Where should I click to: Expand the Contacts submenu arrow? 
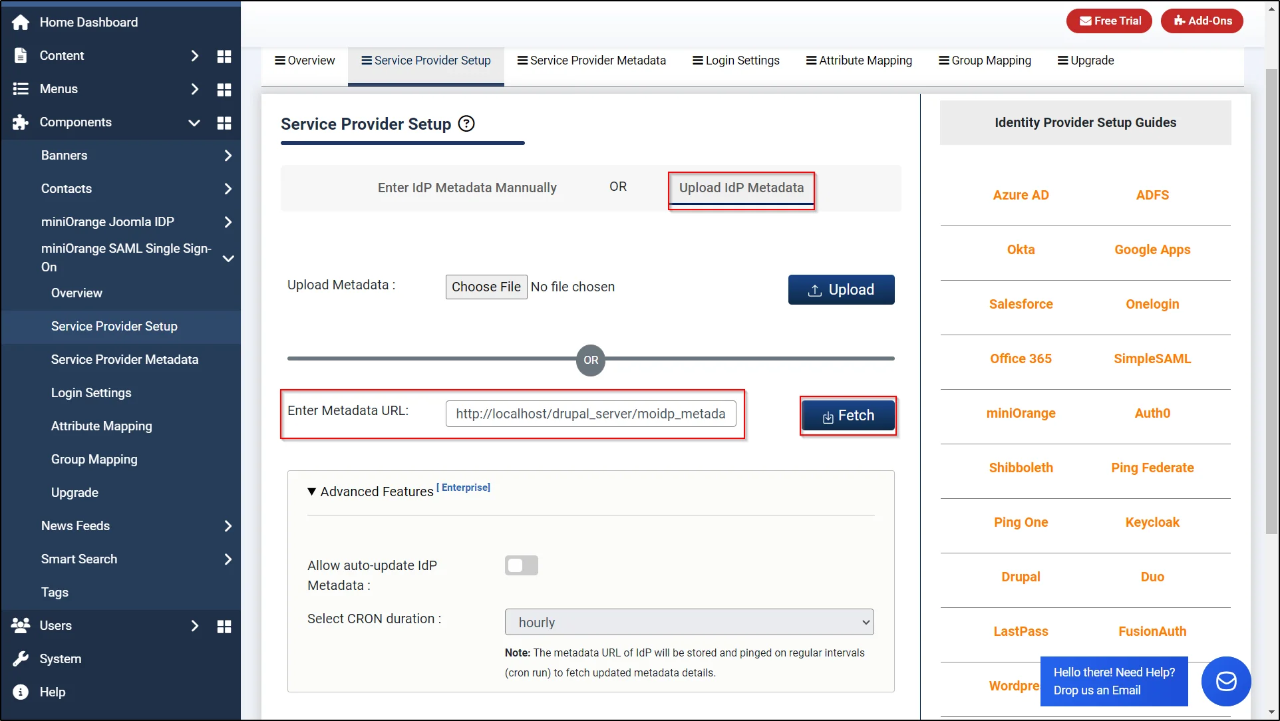[x=228, y=189]
